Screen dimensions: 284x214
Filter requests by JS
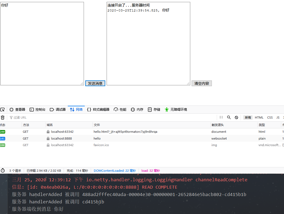(x=278, y=117)
